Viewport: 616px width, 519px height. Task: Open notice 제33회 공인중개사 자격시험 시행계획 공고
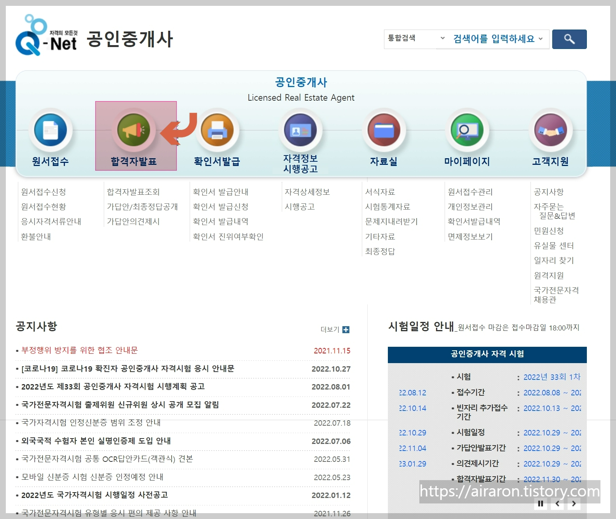(x=113, y=386)
